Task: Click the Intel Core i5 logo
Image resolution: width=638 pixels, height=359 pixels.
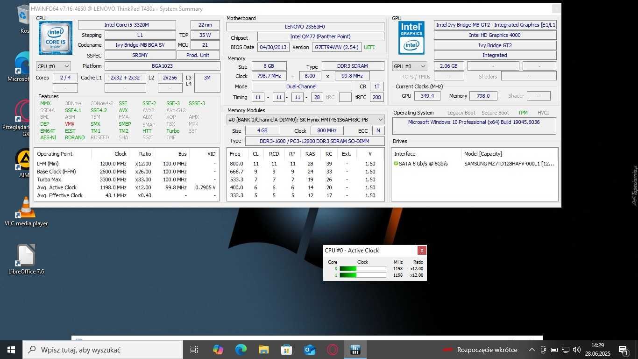Action: 55,38
